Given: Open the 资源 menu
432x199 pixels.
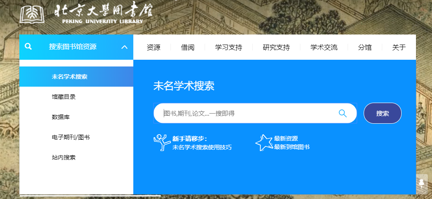Looking at the screenshot, I should [154, 47].
